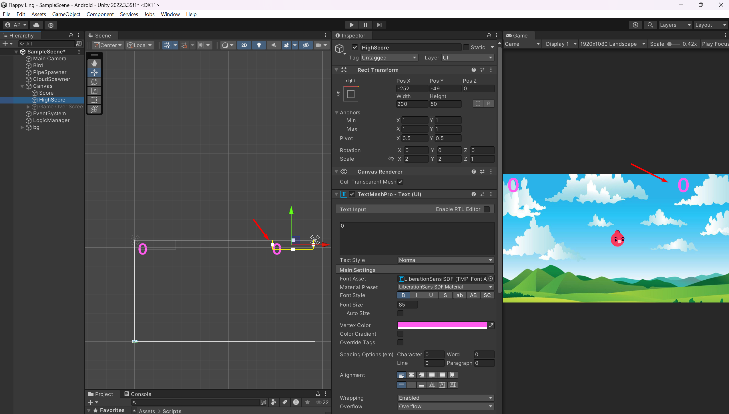This screenshot has width=729, height=414.
Task: Open the Wrapping dropdown
Action: (x=446, y=398)
